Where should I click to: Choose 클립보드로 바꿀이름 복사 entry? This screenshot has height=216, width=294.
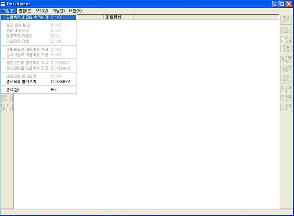[39, 49]
